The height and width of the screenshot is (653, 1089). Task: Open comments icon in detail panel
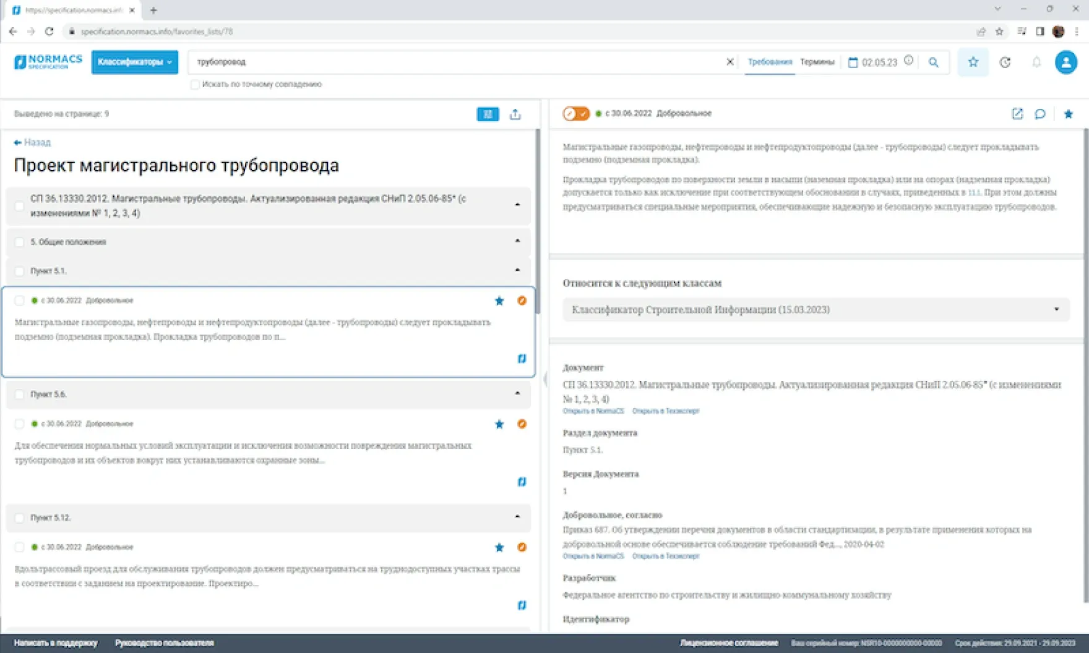point(1040,114)
